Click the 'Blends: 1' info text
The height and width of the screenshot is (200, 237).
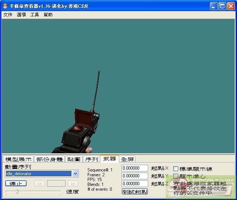[96, 184]
